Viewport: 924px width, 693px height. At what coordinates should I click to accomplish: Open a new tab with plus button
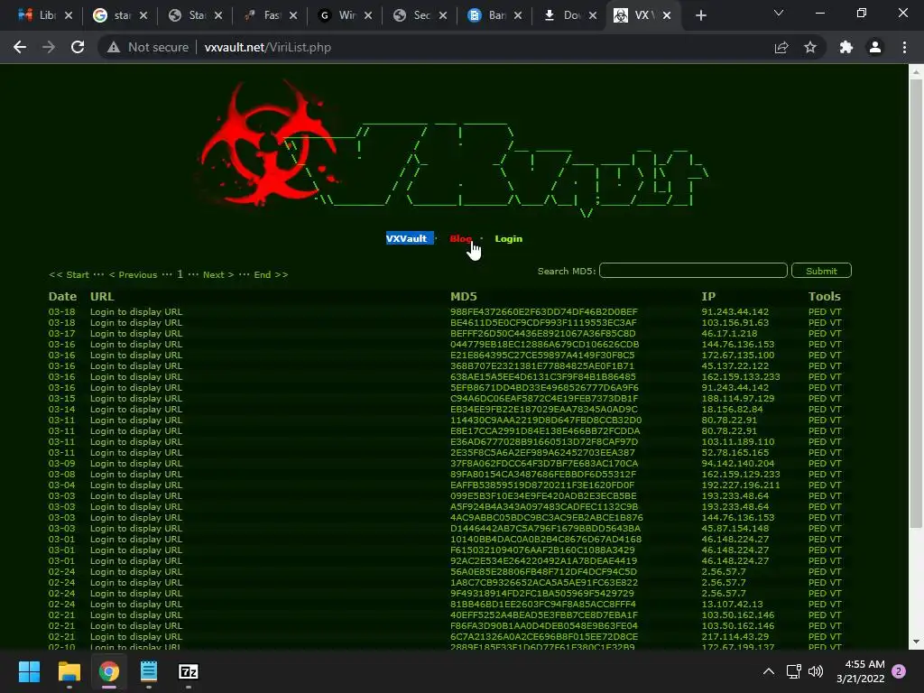pyautogui.click(x=700, y=15)
